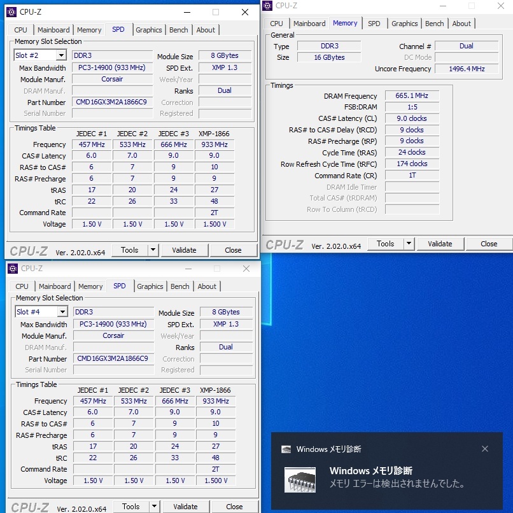Click the CPU-Z app icon in the Slot #2 window title bar
This screenshot has height=513, width=513.
[11, 12]
